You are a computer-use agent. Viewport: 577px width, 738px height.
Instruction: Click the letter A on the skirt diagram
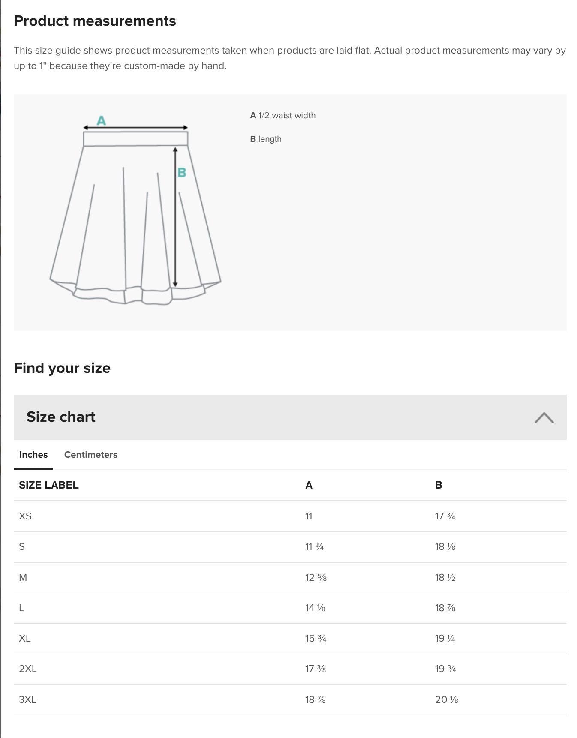[x=102, y=121]
